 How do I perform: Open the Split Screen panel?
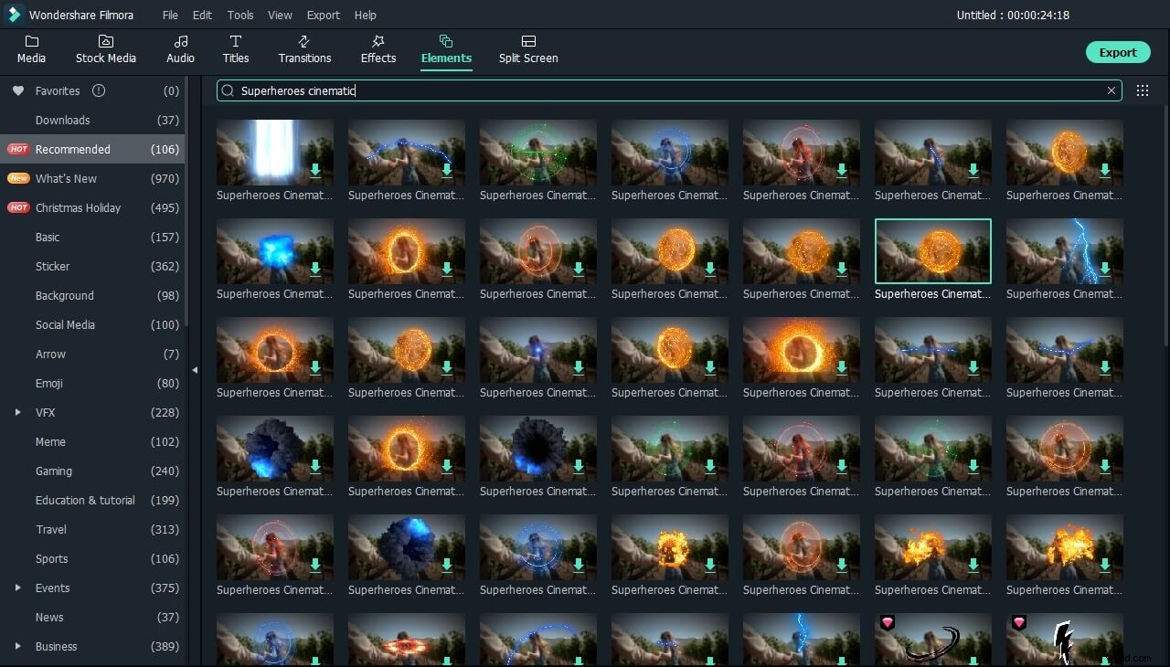pos(528,49)
